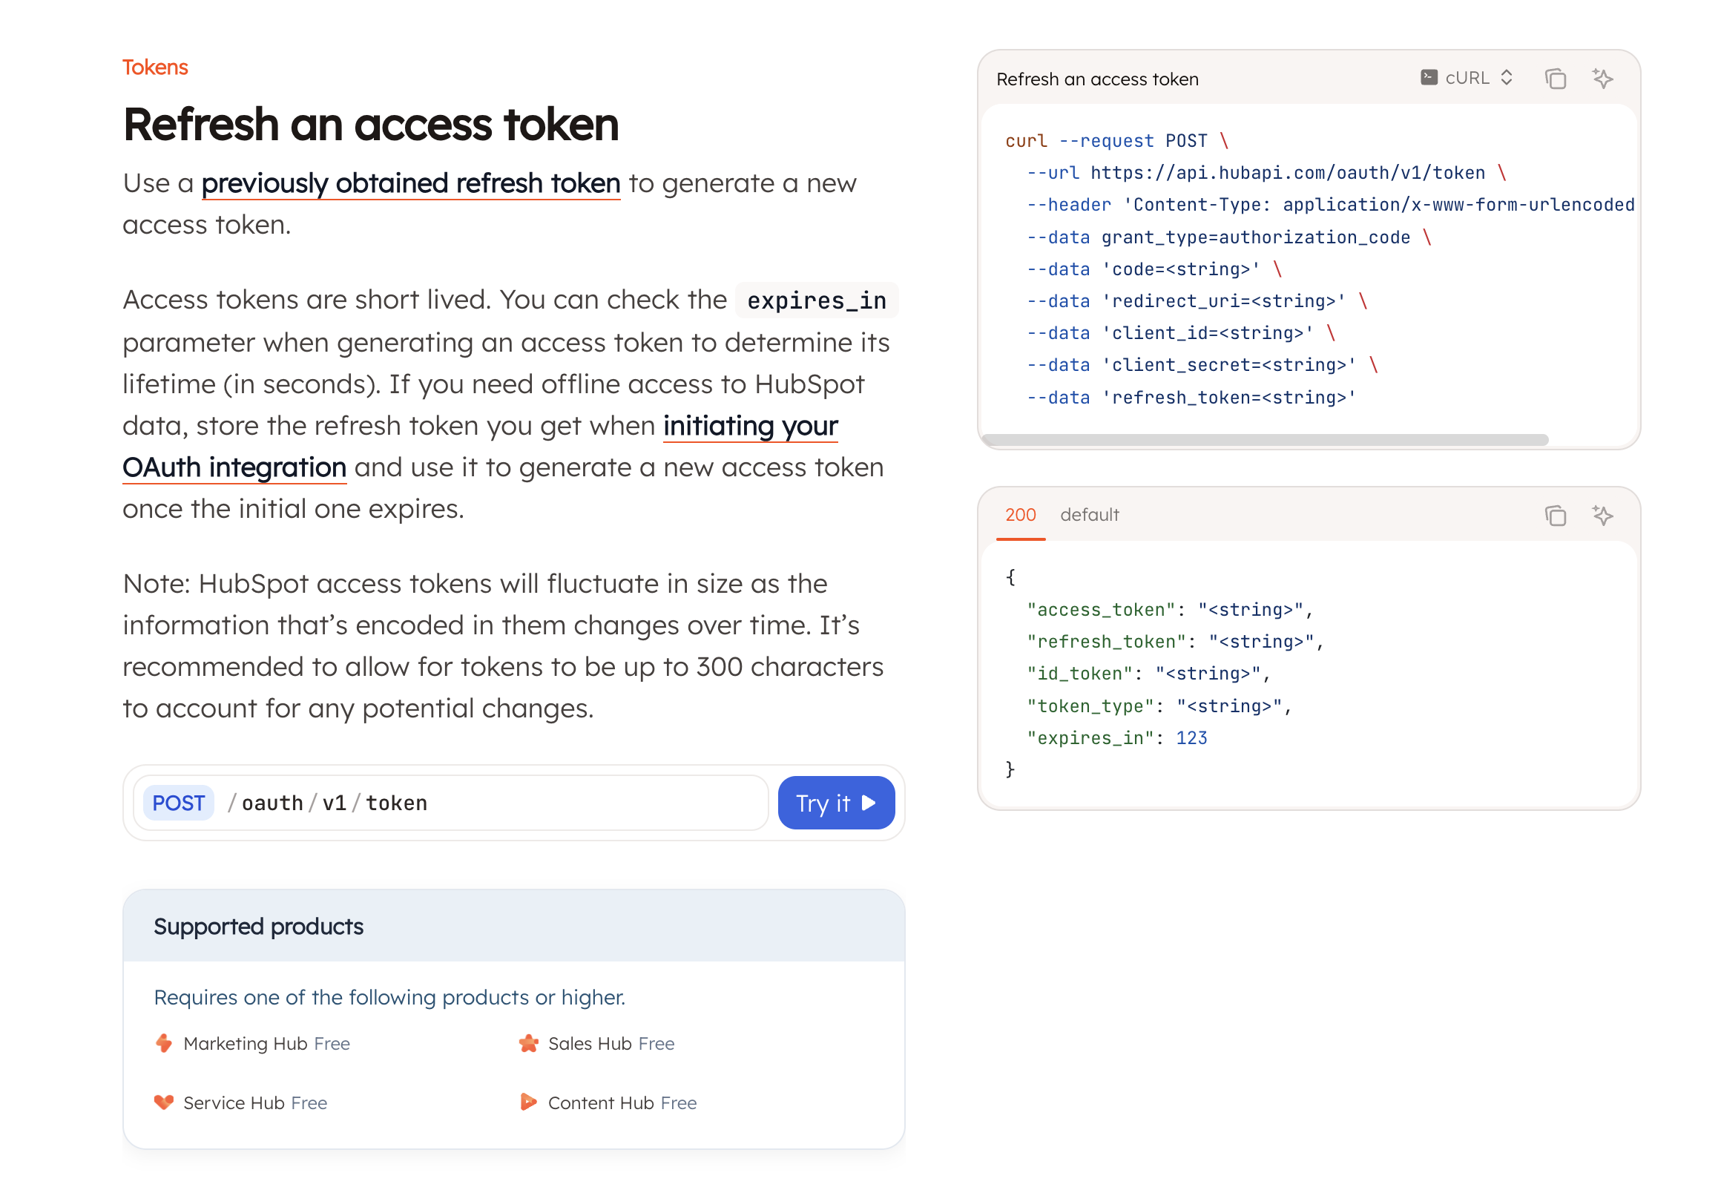Viewport: 1721px width, 1190px height.
Task: Follow the initiating your OAuth integration link
Action: [750, 427]
